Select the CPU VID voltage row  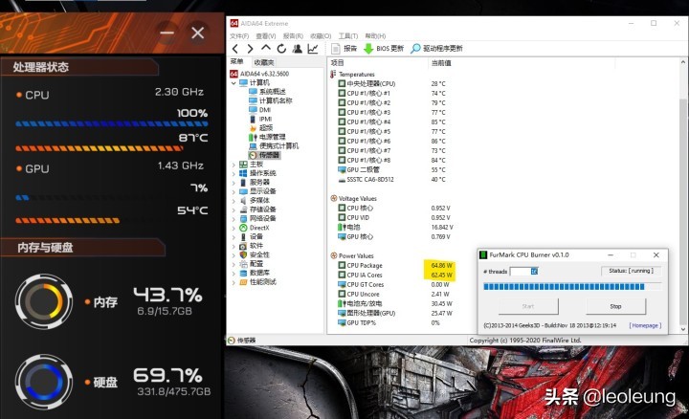click(394, 217)
